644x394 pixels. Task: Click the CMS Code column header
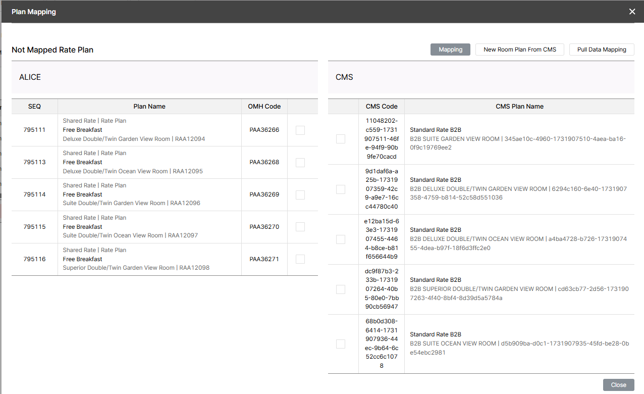point(382,107)
